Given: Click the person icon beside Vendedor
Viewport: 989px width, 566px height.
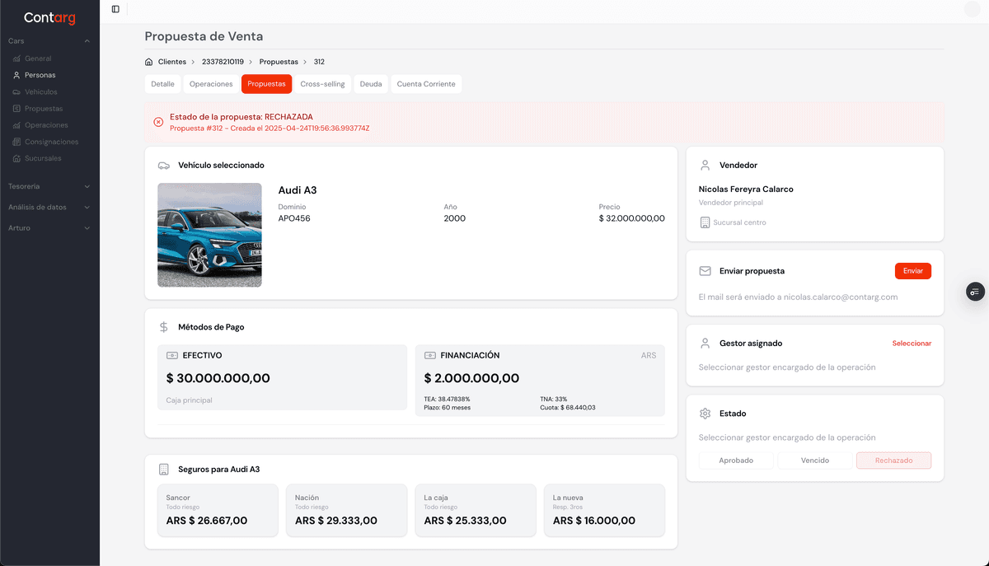Looking at the screenshot, I should 705,165.
